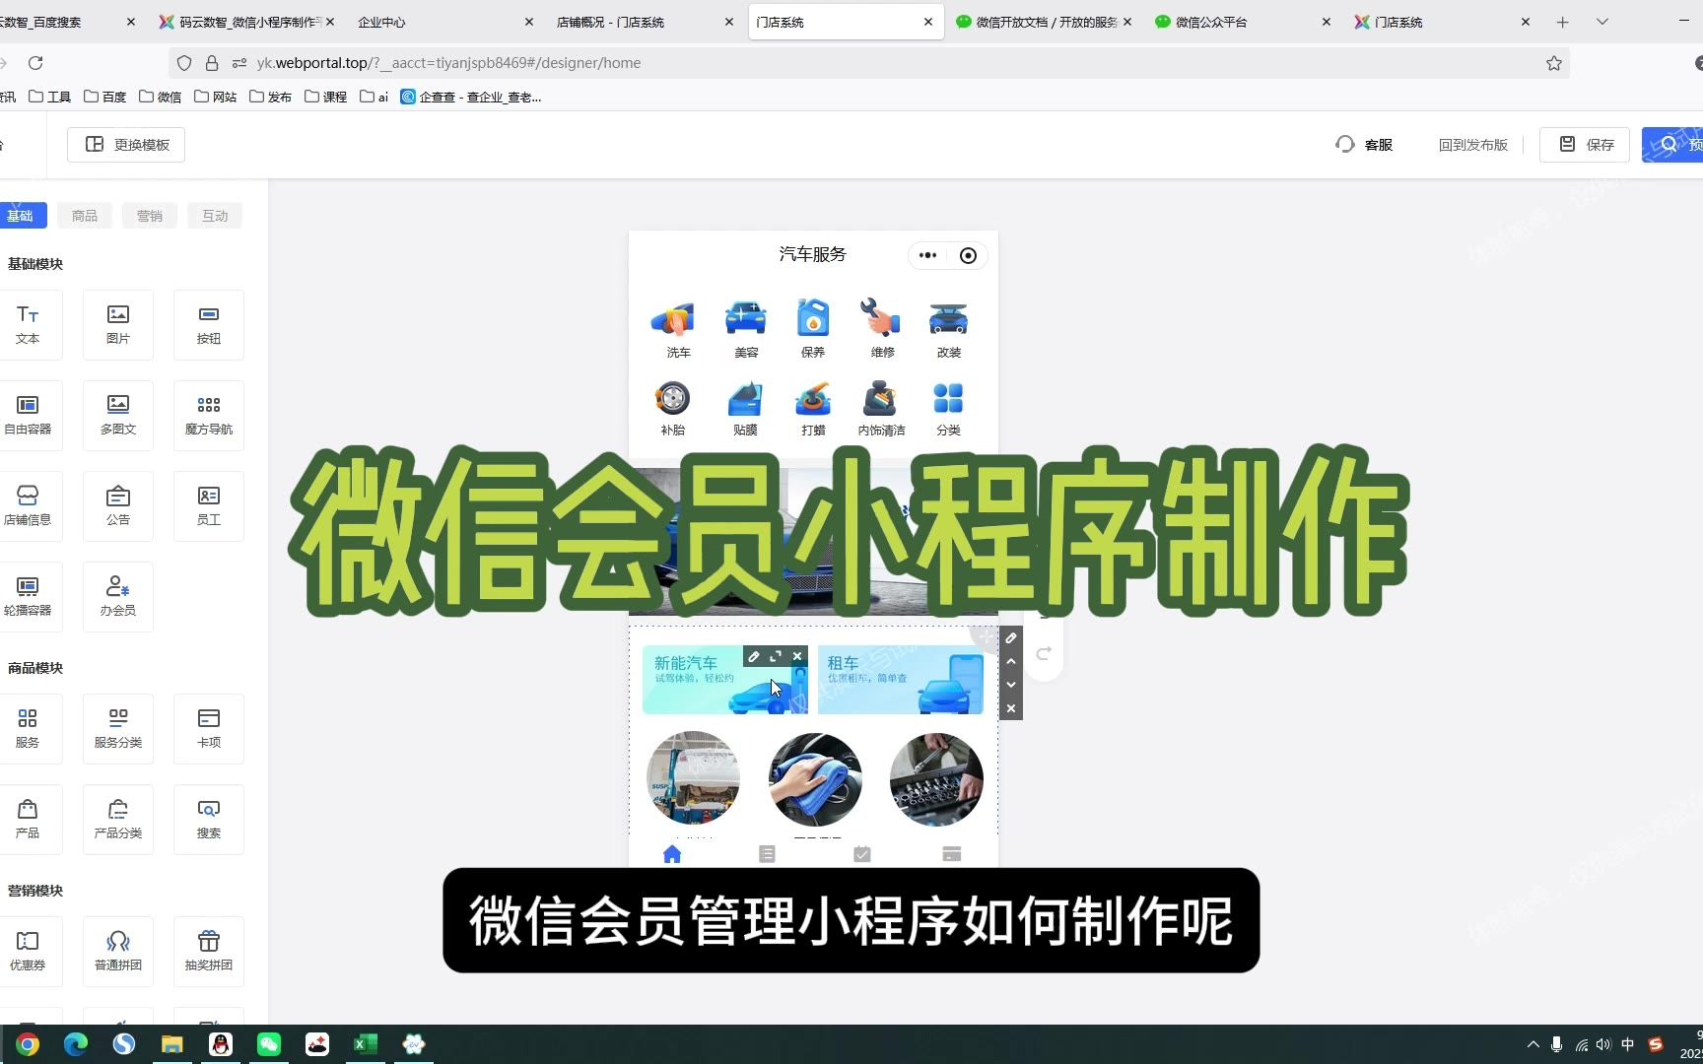Image resolution: width=1703 pixels, height=1064 pixels.
Task: Open Chrome from the taskbar
Action: pyautogui.click(x=28, y=1044)
